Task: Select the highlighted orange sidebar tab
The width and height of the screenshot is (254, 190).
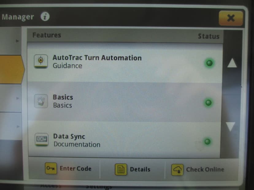Action: (x=12, y=70)
